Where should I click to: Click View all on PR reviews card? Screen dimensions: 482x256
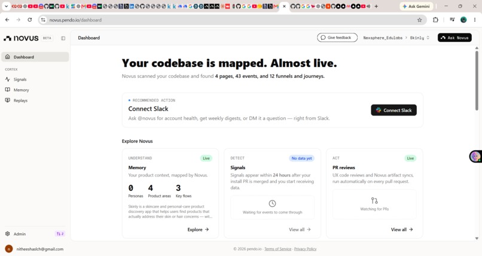[x=402, y=229]
